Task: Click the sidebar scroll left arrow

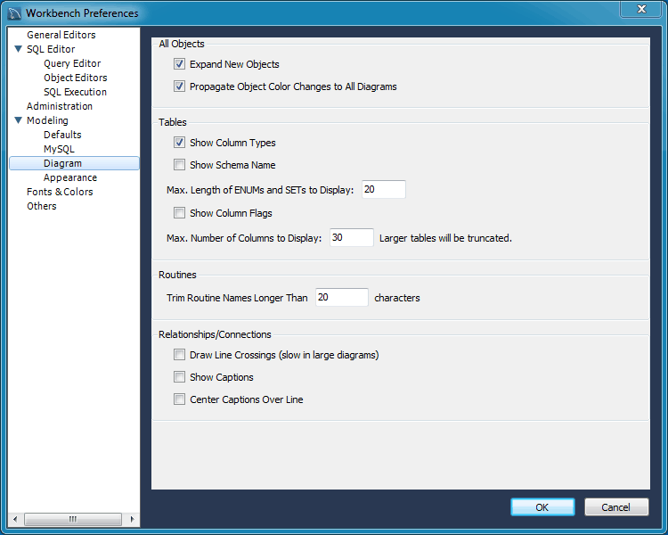Action: pos(15,519)
